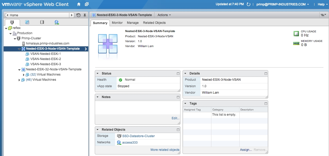The width and height of the screenshot is (329, 156).
Task: Collapse the Details portlet header arrow
Action: [185, 73]
